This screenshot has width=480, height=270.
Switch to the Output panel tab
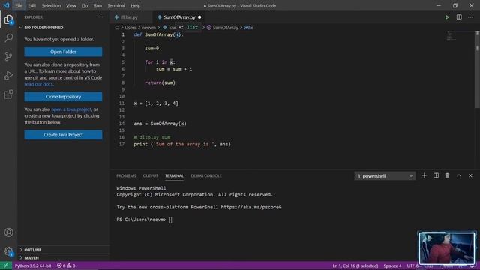point(150,175)
